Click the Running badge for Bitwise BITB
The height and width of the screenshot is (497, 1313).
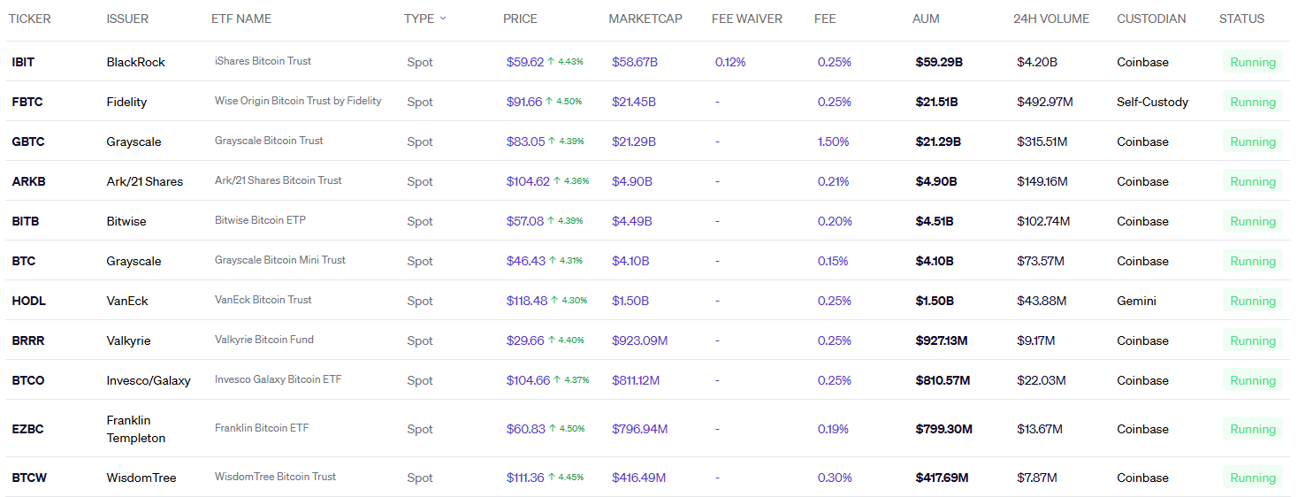coord(1252,221)
